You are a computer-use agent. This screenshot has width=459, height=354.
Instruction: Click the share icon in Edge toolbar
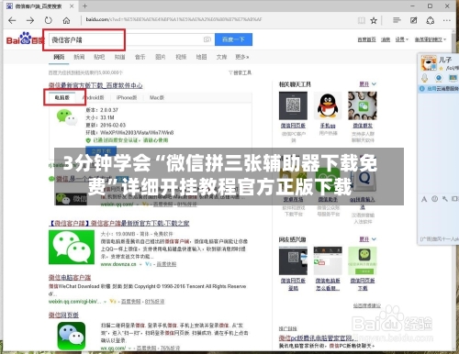click(431, 20)
